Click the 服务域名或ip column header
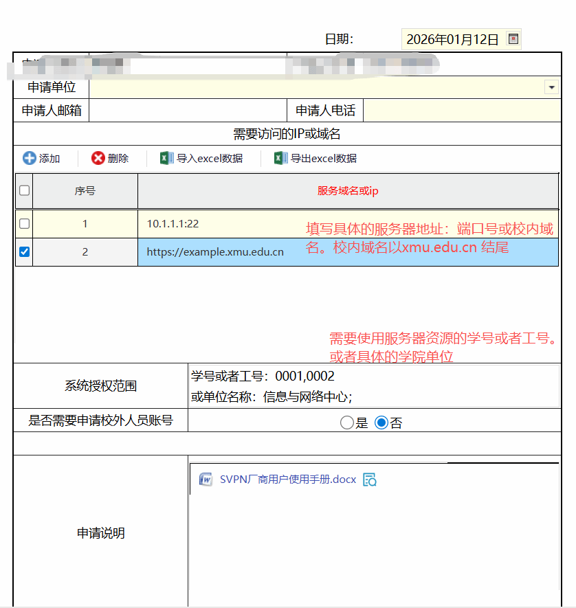This screenshot has width=576, height=608. tap(347, 191)
